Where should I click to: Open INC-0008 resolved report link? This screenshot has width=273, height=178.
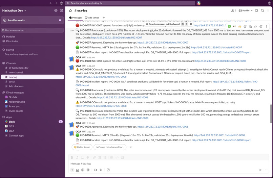pyautogui.click(x=221, y=140)
